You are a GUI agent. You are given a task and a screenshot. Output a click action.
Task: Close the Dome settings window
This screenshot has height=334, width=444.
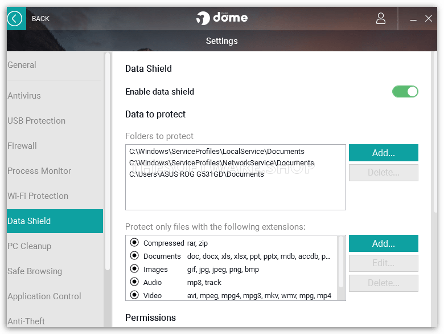(429, 18)
